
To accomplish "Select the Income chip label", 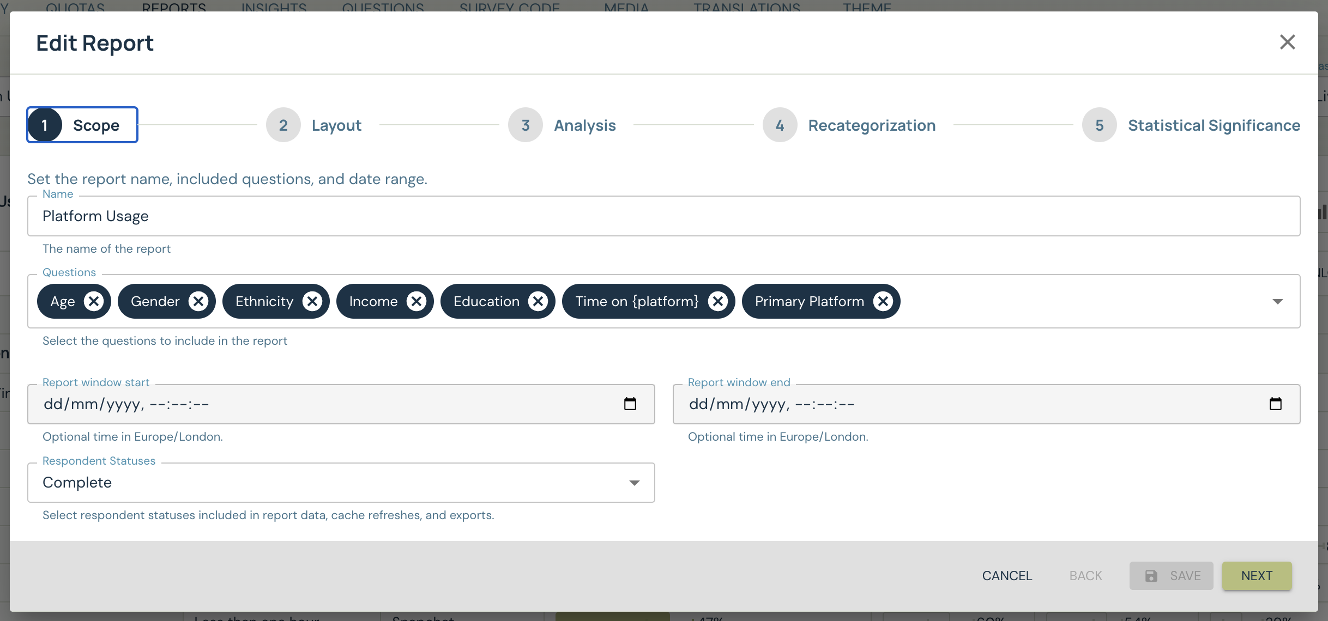I will 373,301.
